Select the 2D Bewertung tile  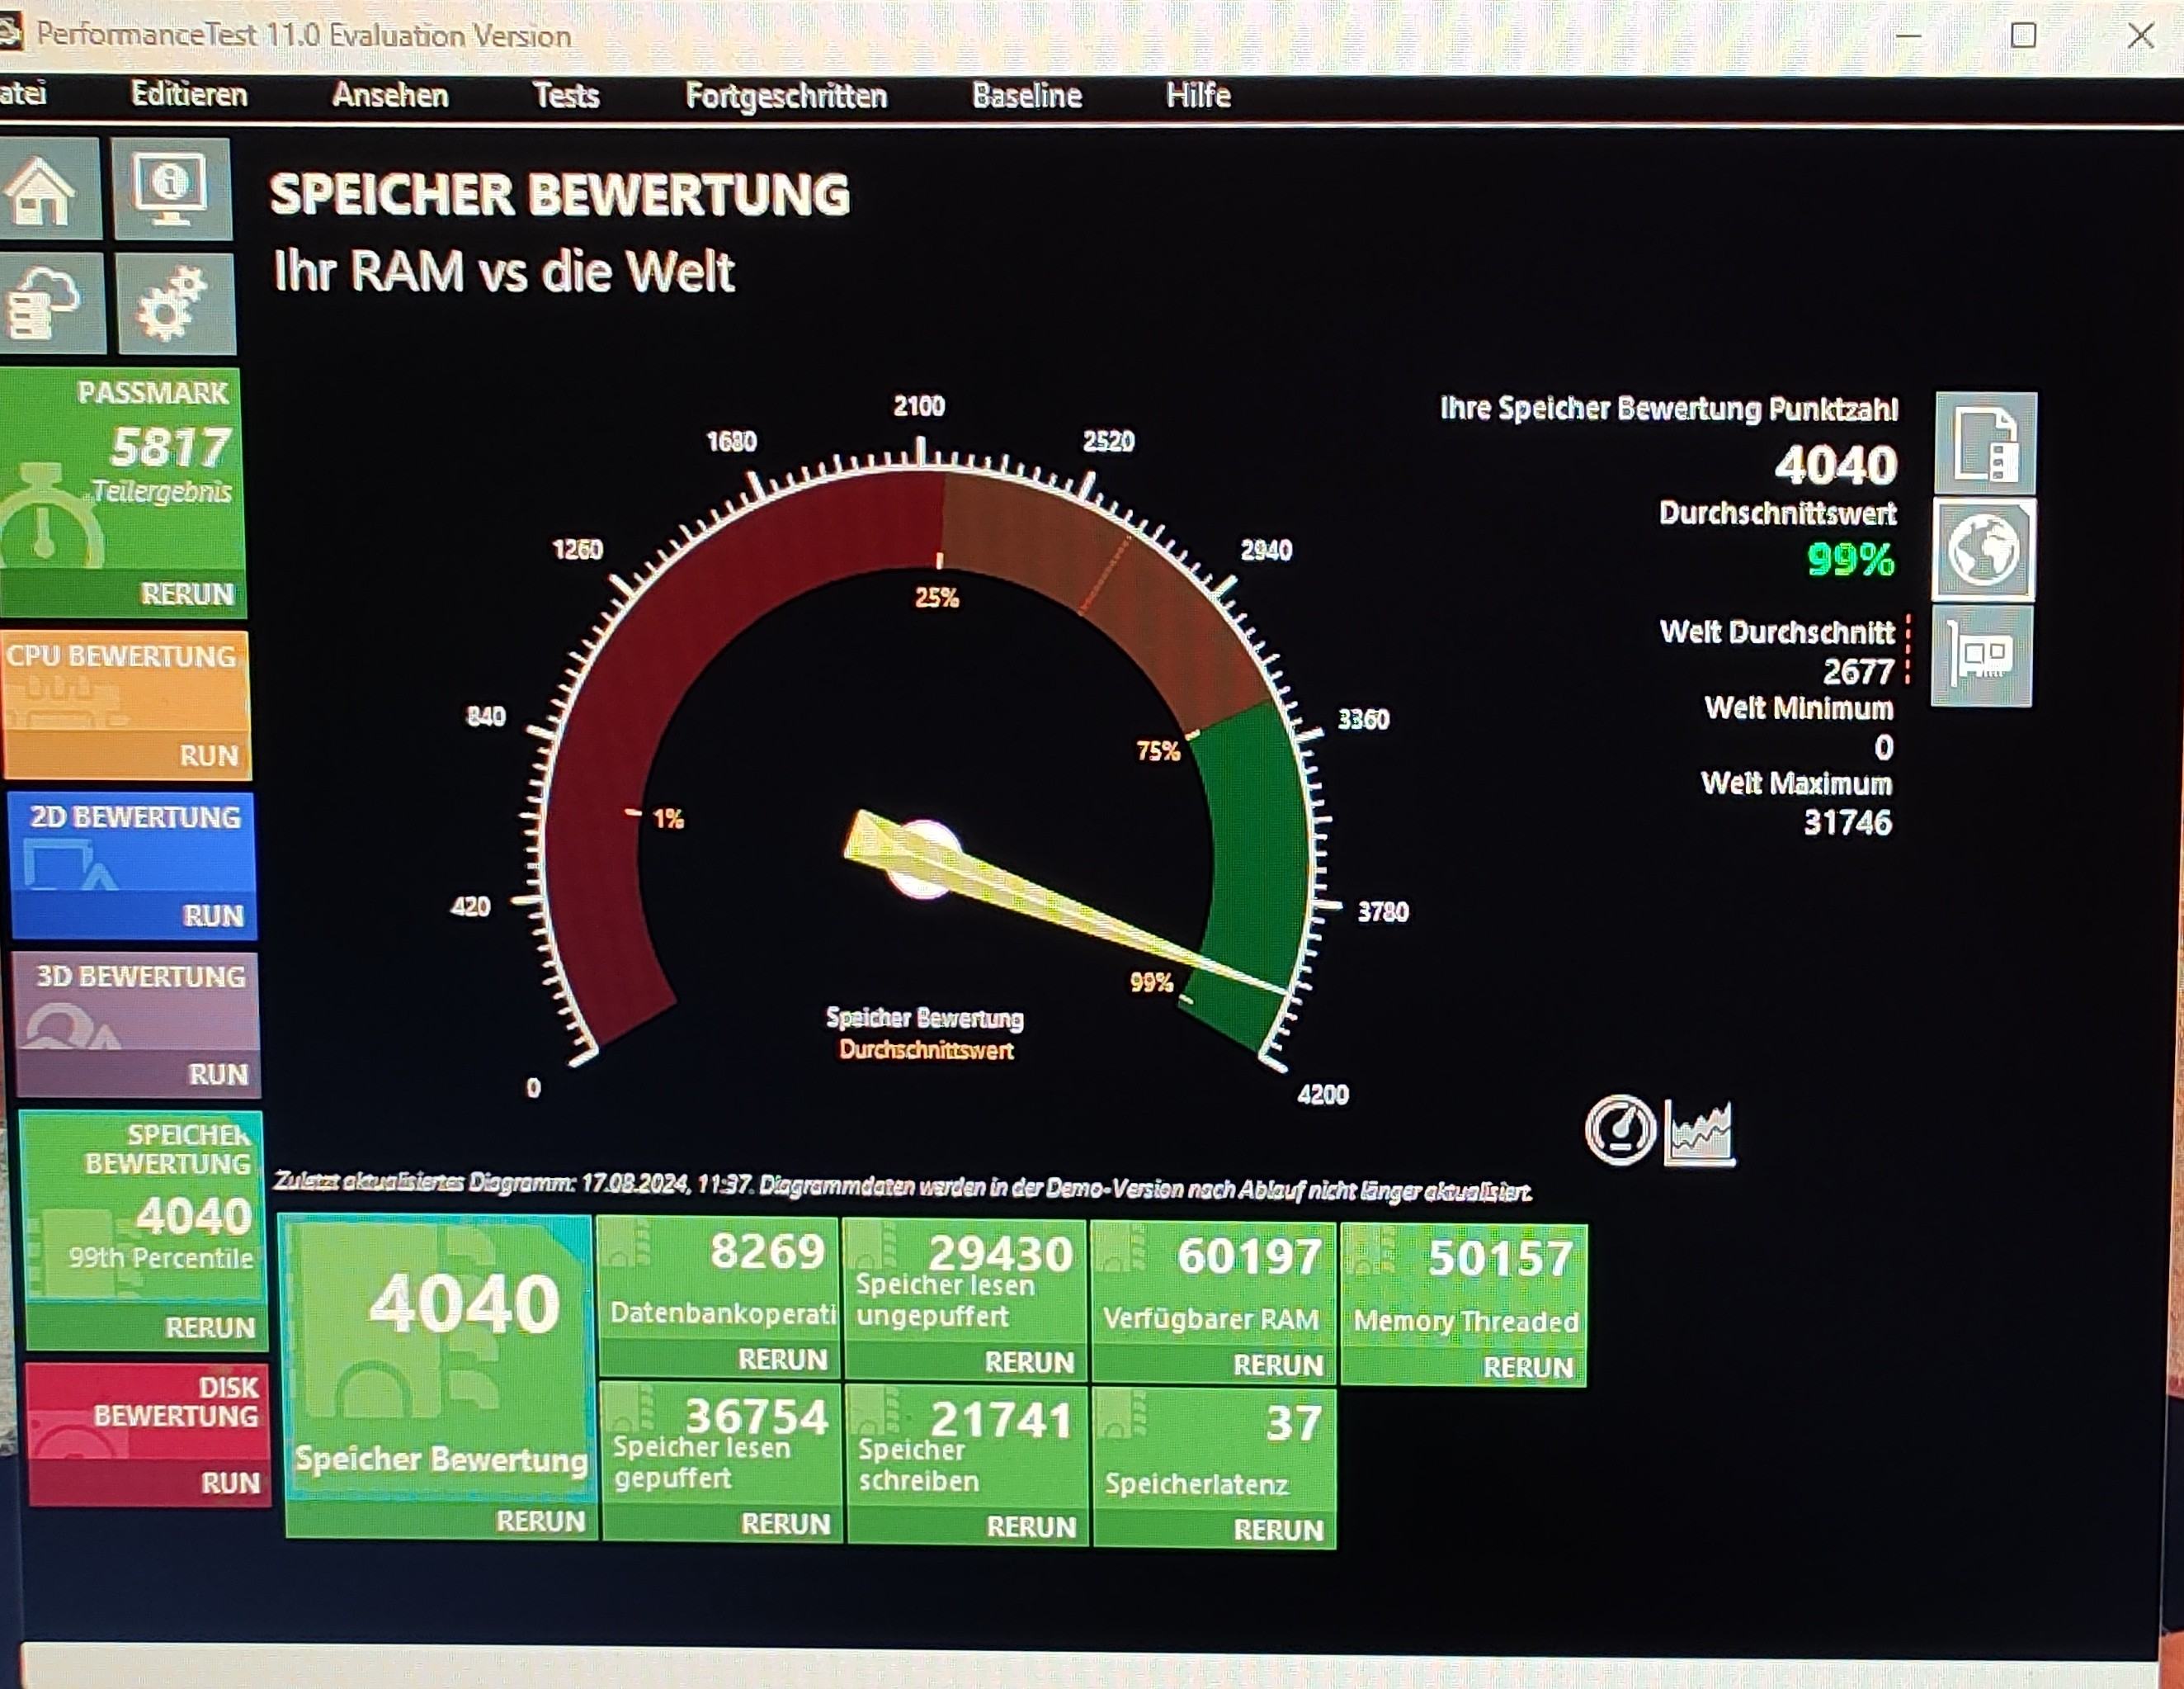(135, 850)
